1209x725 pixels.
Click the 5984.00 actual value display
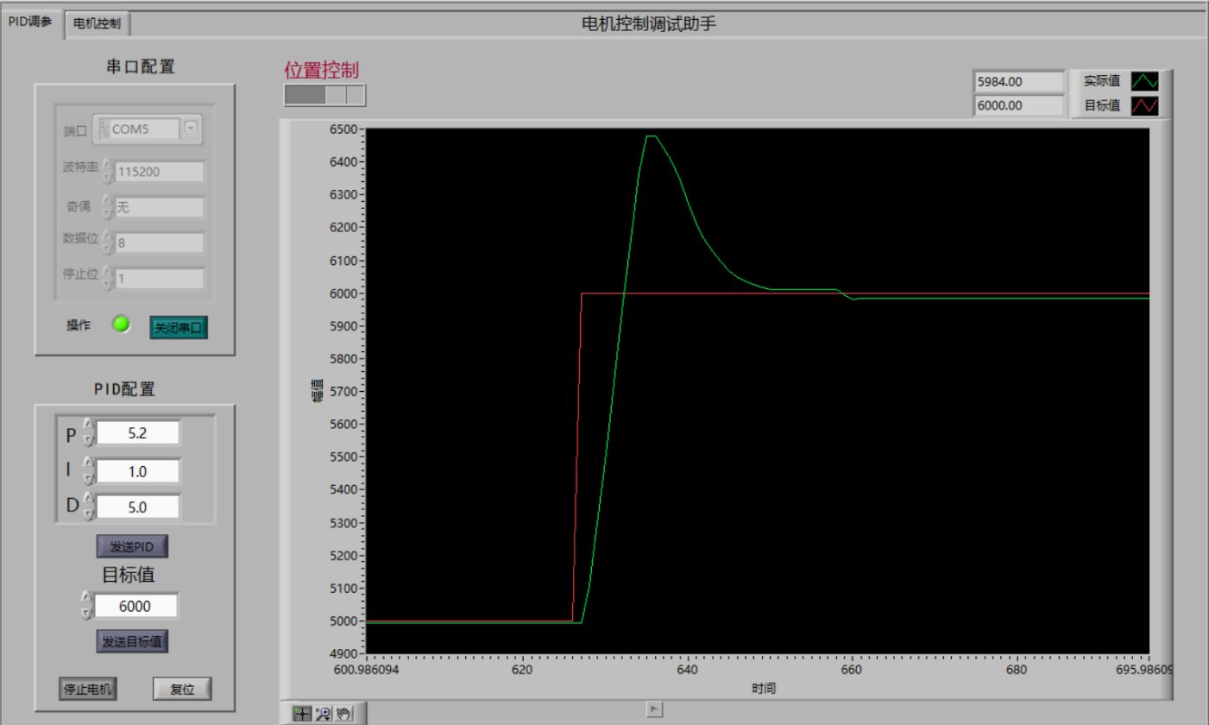coord(1018,81)
